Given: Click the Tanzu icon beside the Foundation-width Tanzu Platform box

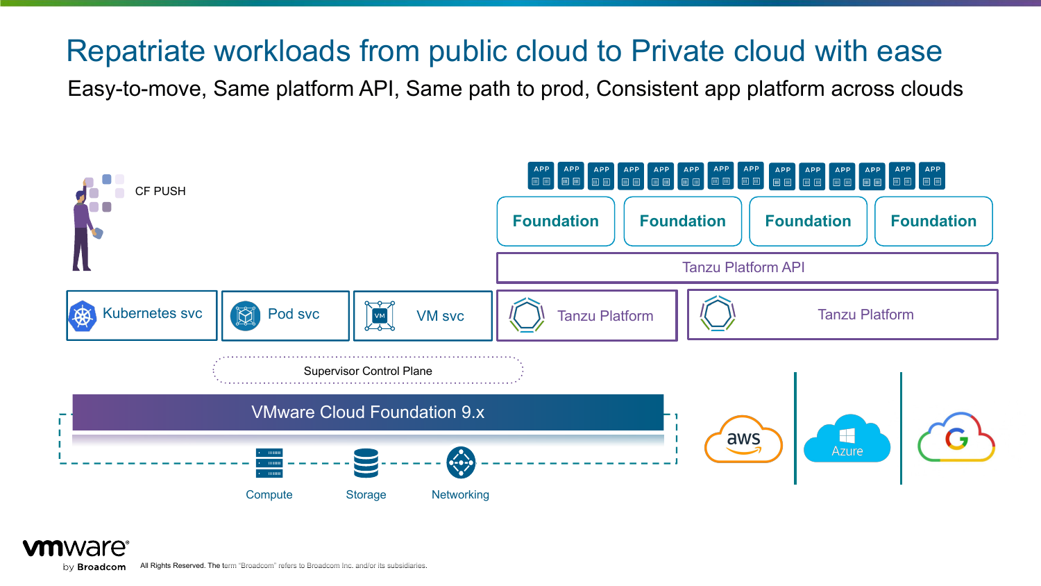Looking at the screenshot, I should click(527, 315).
